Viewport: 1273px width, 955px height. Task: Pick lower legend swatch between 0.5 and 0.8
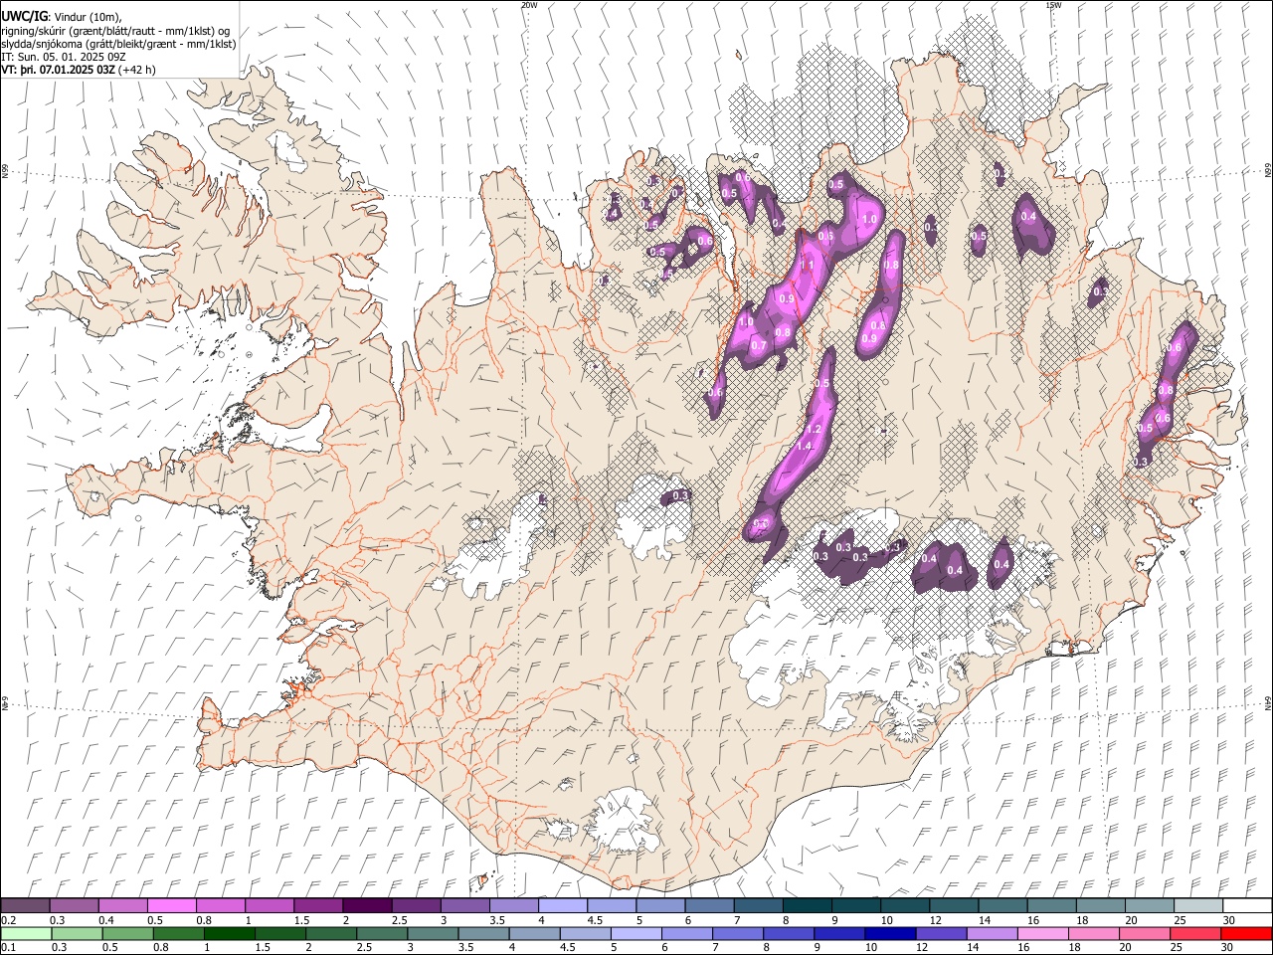pyautogui.click(x=128, y=933)
